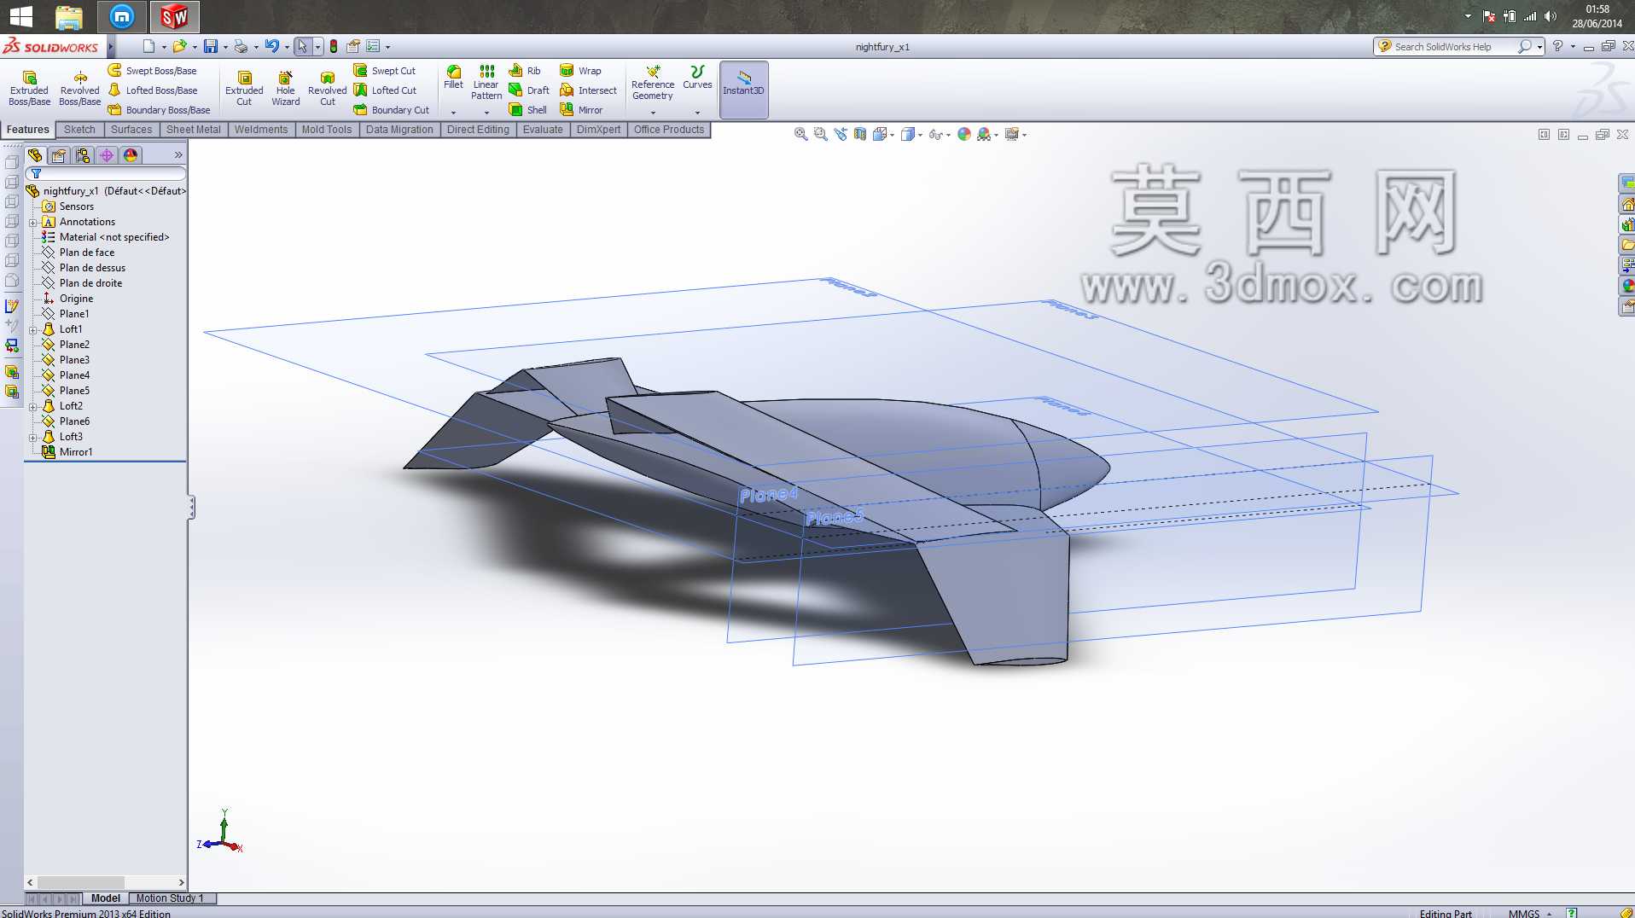Image resolution: width=1635 pixels, height=918 pixels.
Task: Click the Lofted Boss/Base command
Action: click(x=153, y=90)
